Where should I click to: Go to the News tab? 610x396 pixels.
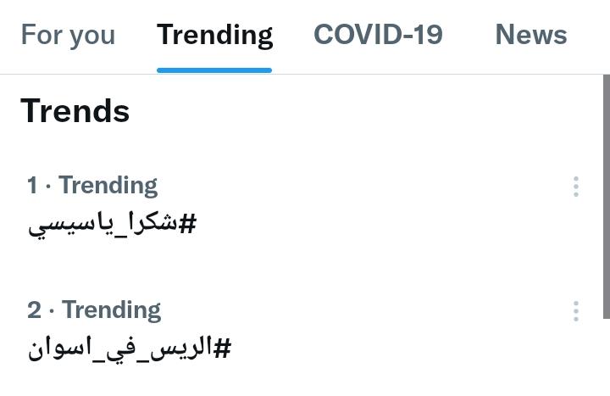click(530, 35)
